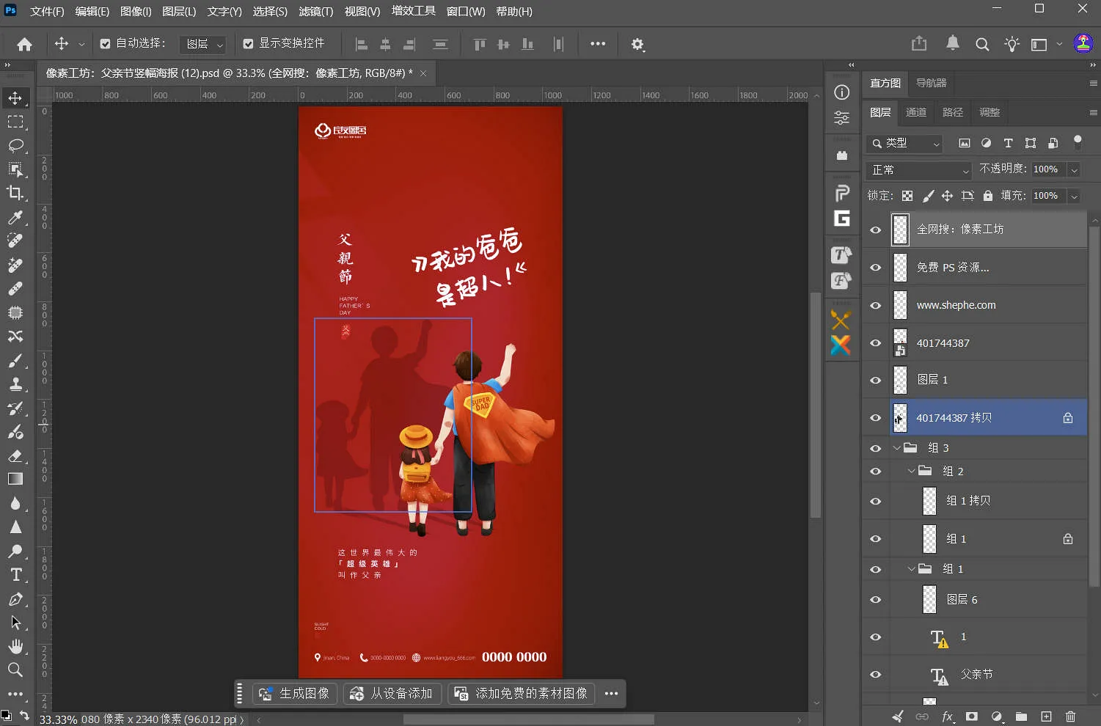
Task: Delete layer using trash icon
Action: coord(1070,716)
